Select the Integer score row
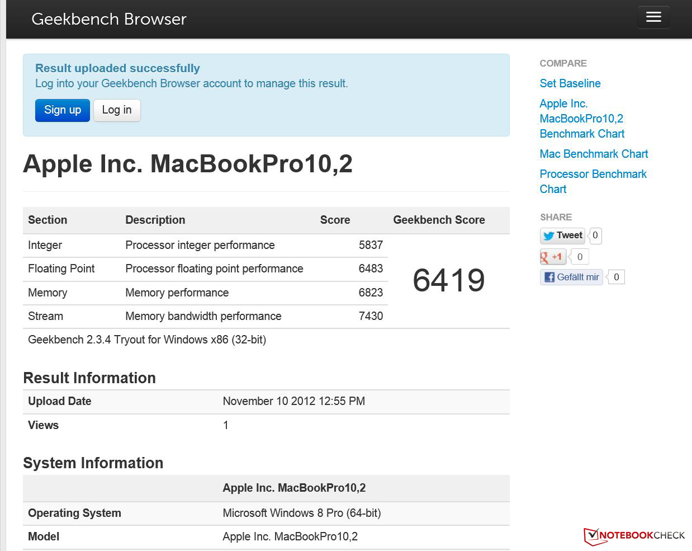The image size is (692, 551). 205,245
